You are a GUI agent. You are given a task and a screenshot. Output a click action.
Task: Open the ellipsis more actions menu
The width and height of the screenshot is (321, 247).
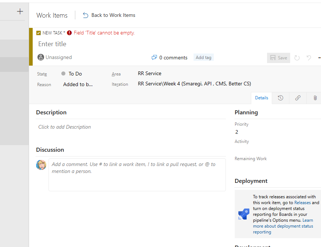[x=319, y=58]
